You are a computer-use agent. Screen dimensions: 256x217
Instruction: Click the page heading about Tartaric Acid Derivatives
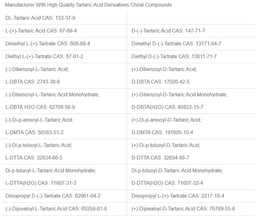pos(88,5)
